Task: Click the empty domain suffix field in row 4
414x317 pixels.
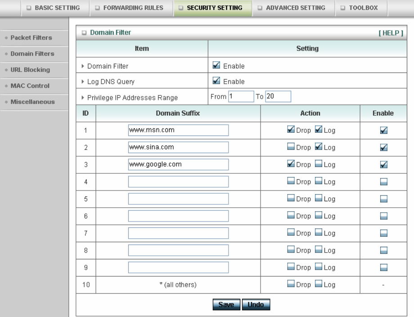Action: 178,182
